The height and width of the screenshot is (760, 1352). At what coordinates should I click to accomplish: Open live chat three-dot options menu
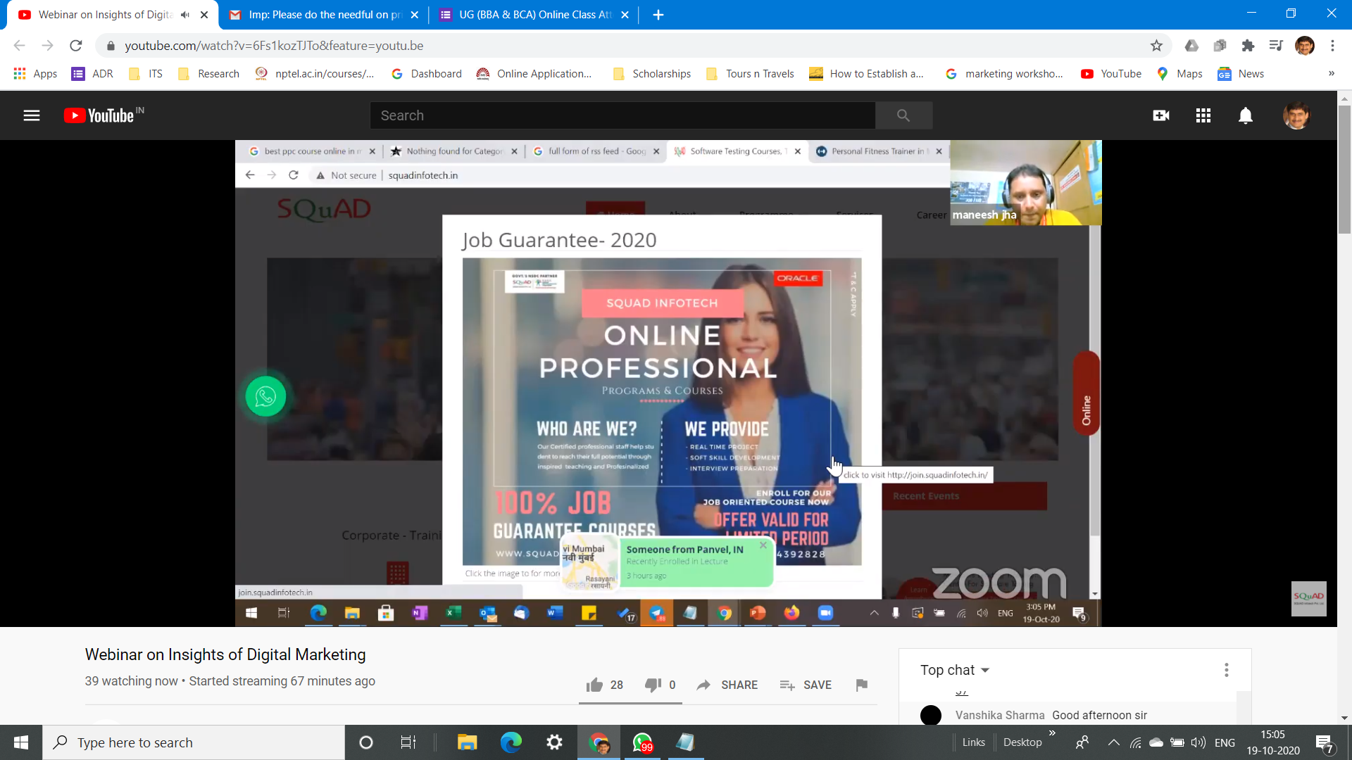[x=1227, y=670]
